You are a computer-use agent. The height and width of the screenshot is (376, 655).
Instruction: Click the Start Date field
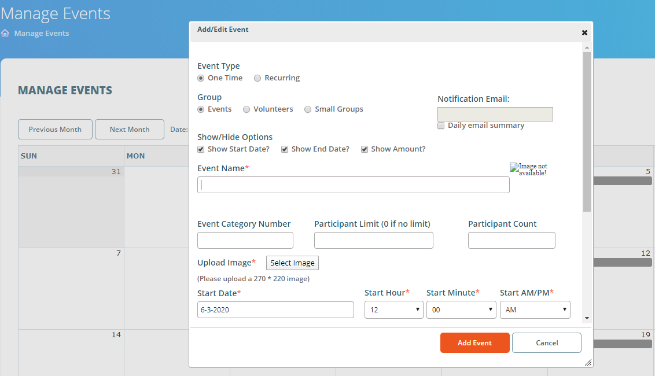pos(275,310)
